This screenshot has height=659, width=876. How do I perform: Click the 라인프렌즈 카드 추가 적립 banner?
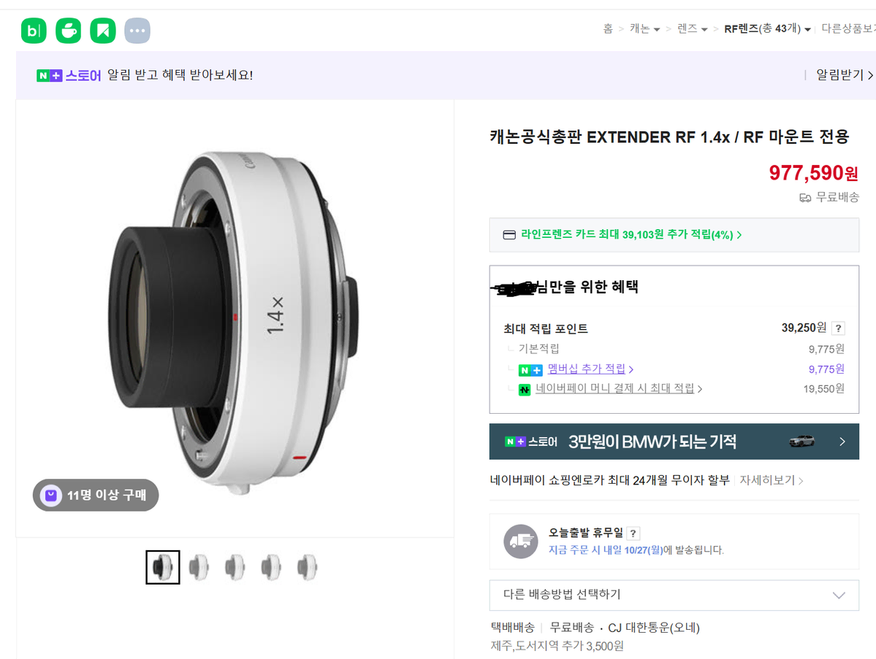coord(630,235)
